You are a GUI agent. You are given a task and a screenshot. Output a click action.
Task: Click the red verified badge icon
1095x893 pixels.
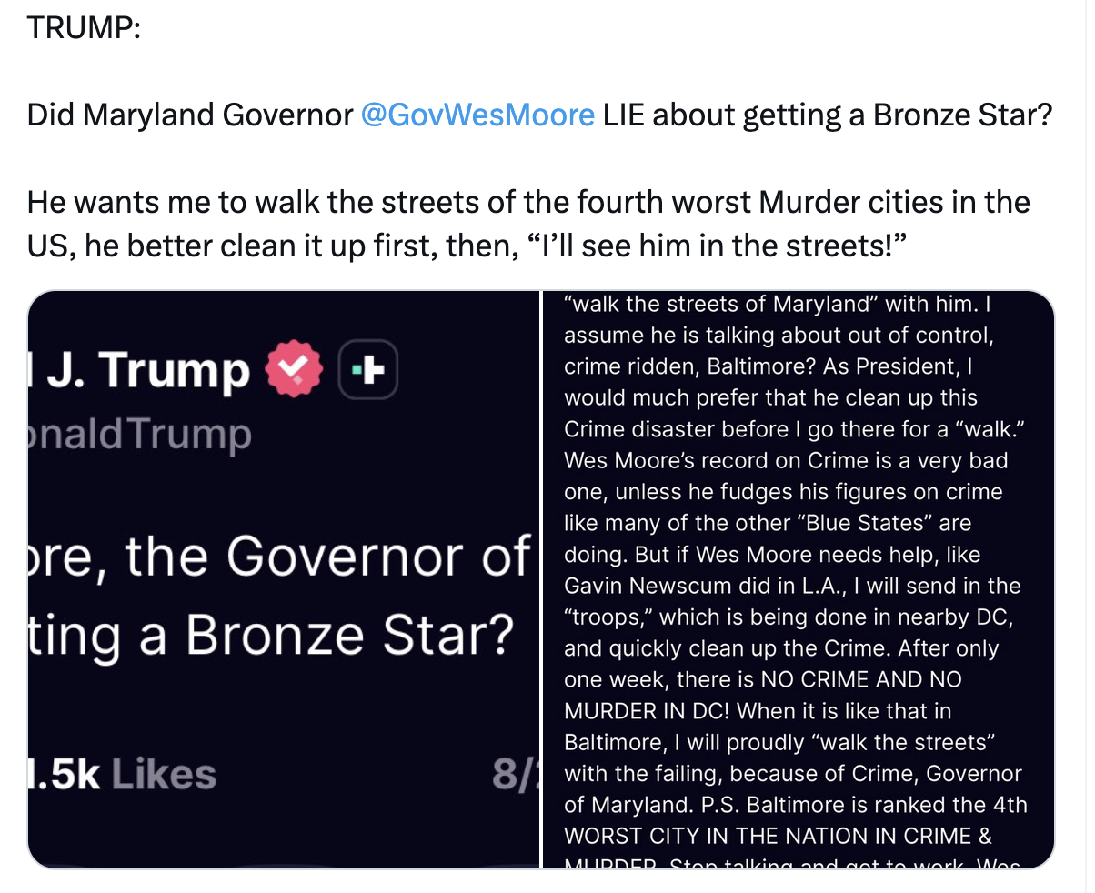click(293, 370)
